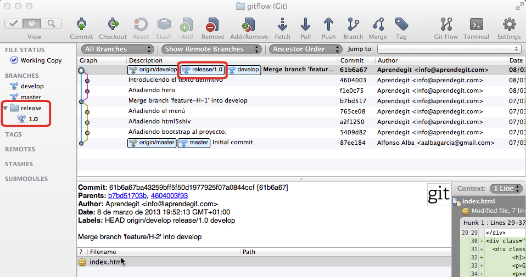The height and width of the screenshot is (277, 526).
Task: Switch to the search view toggle
Action: (52, 24)
